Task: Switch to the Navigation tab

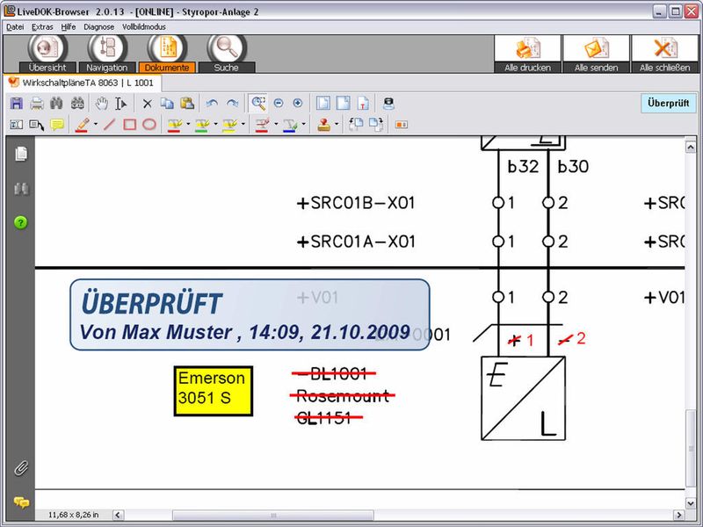Action: pyautogui.click(x=106, y=54)
